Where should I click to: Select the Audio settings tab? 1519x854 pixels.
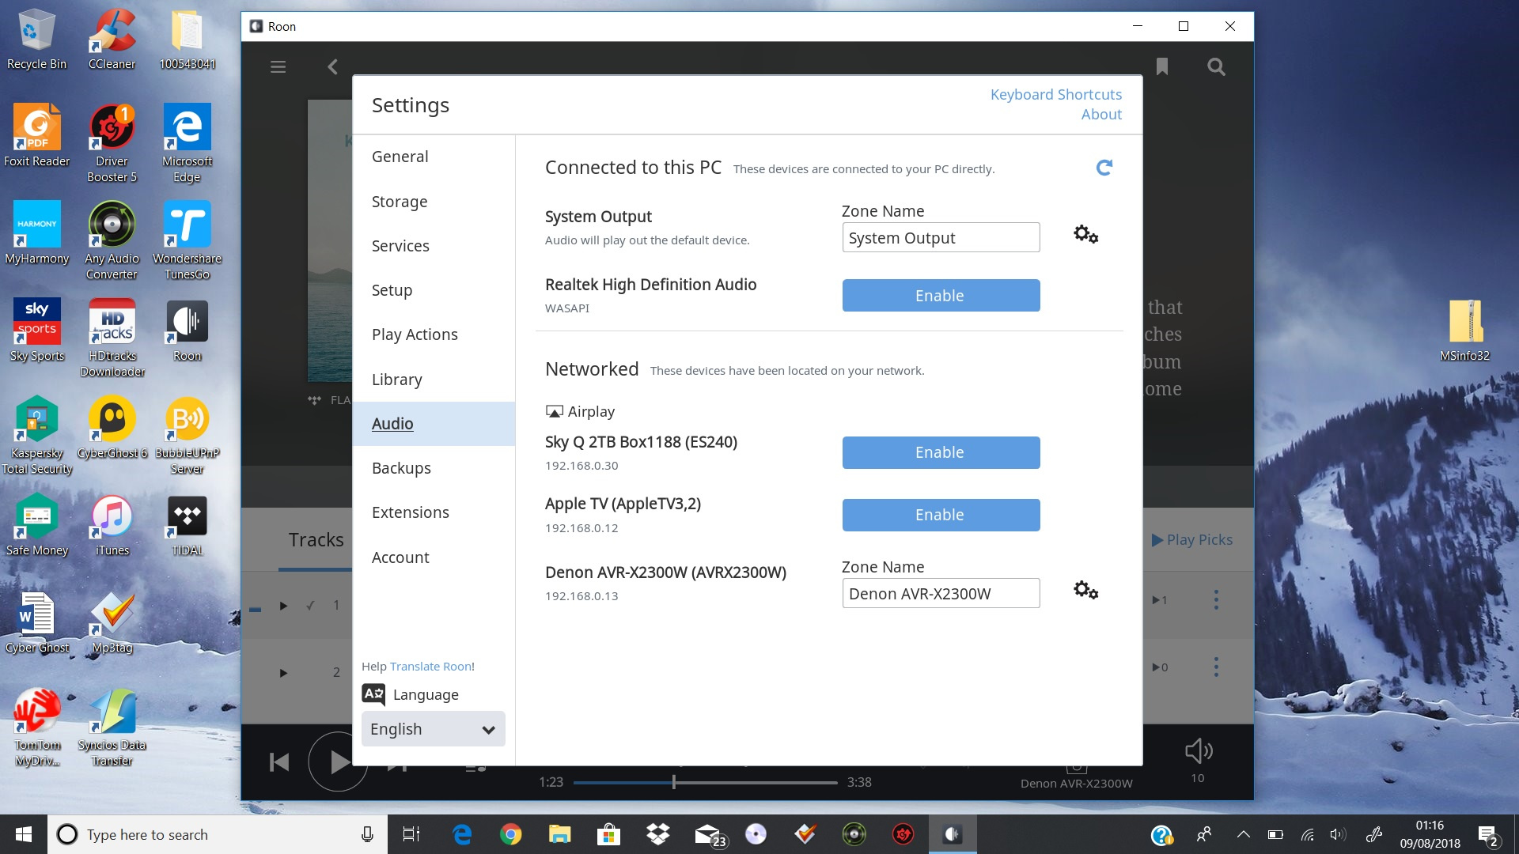(x=434, y=424)
